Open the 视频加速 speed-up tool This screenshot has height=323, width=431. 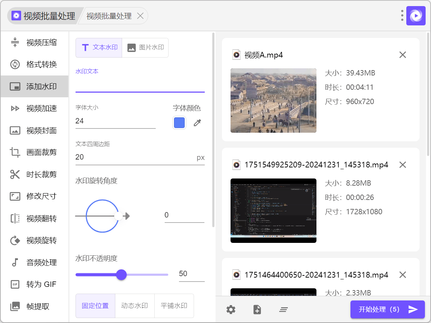[34, 109]
